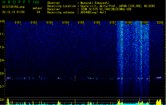Click the antenna A504HB(yagi 4el) text
This screenshot has height=105, width=166.
(93, 12)
